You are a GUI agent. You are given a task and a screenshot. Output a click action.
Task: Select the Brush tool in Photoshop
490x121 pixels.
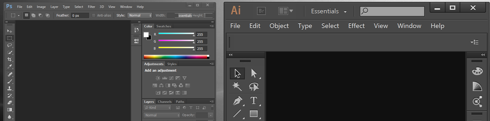pyautogui.click(x=10, y=81)
